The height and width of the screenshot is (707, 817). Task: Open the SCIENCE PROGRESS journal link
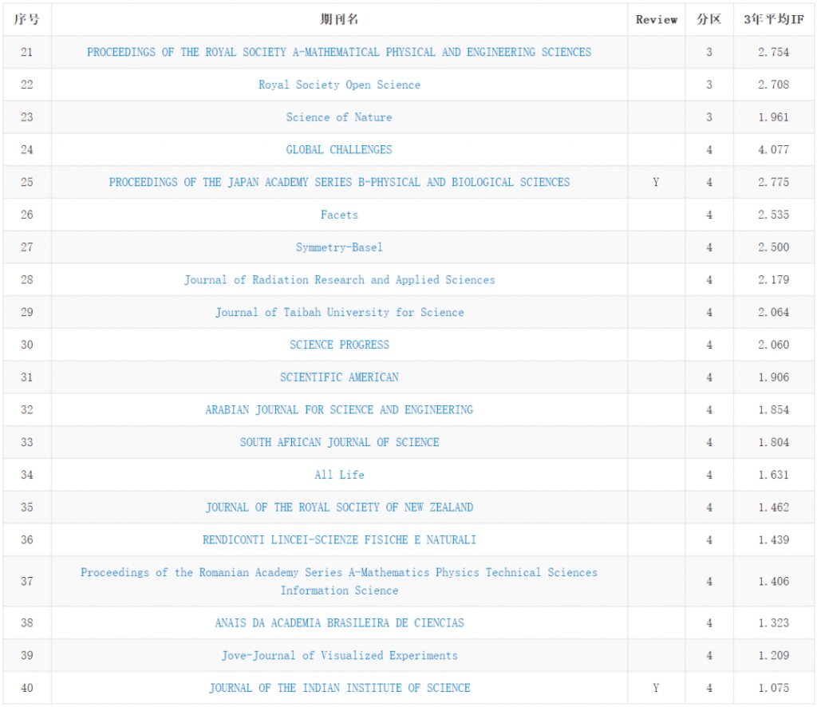pos(339,345)
